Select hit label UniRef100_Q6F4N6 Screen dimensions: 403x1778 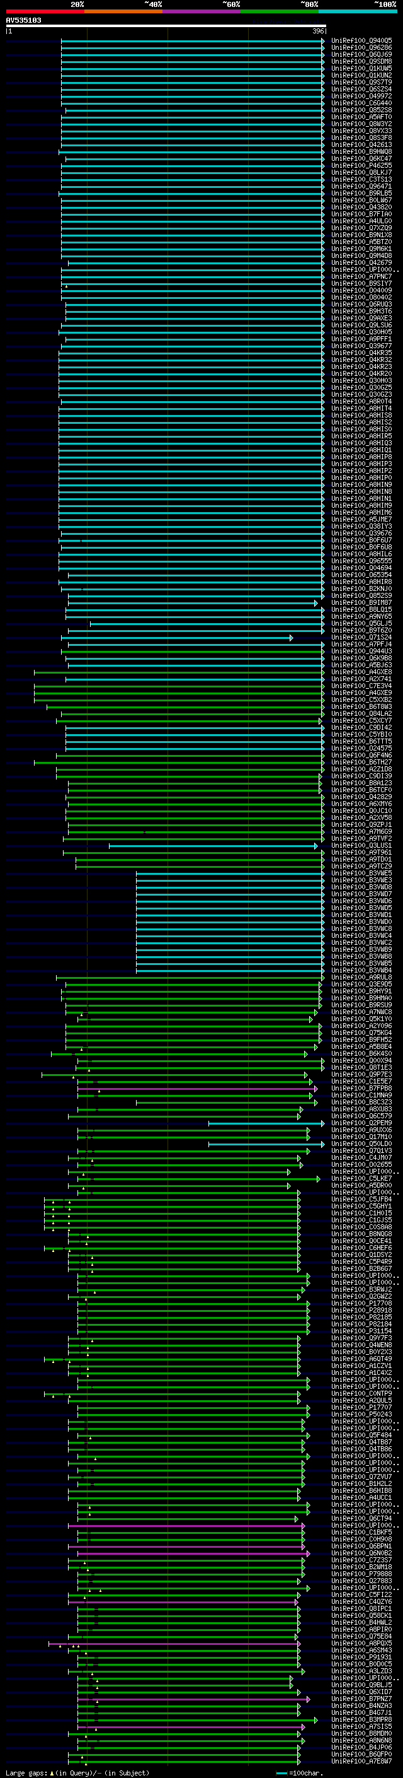point(361,756)
